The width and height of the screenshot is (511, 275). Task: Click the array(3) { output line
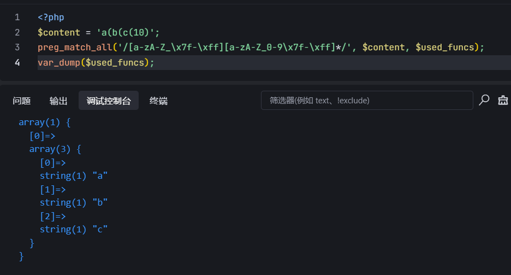click(55, 149)
